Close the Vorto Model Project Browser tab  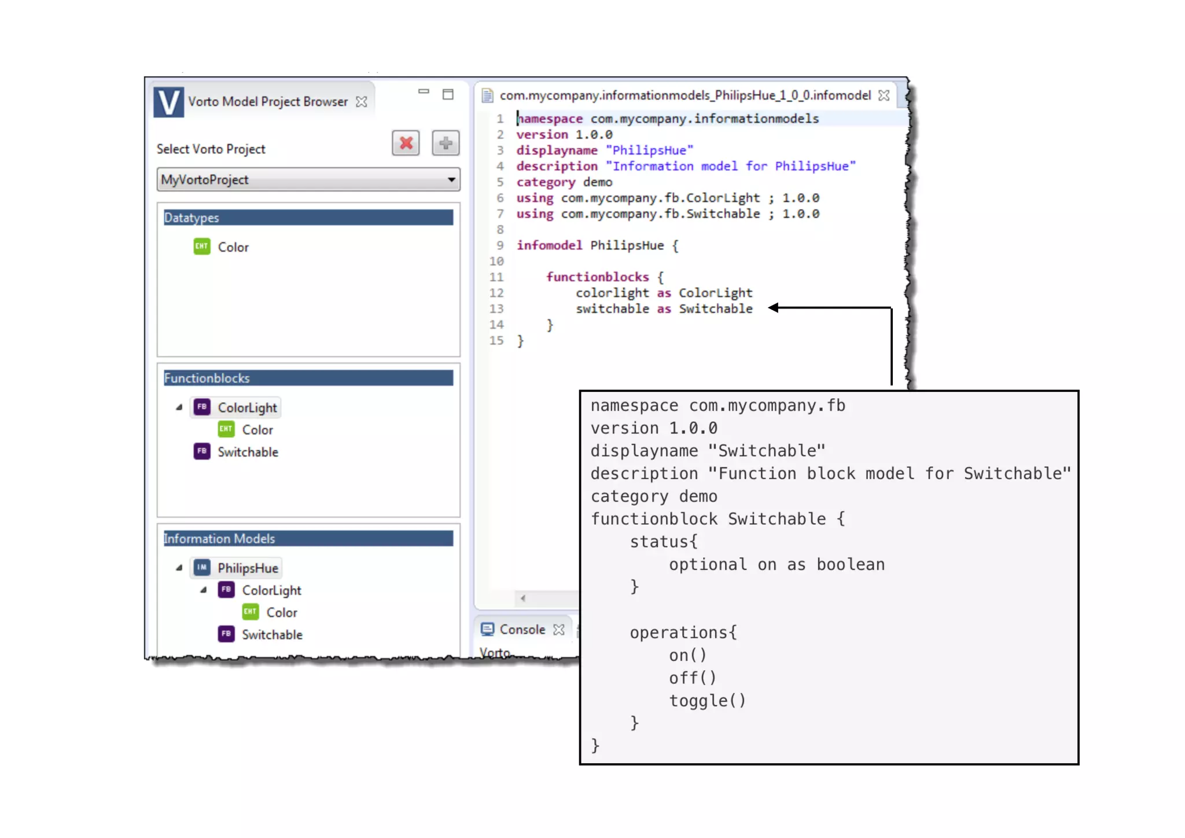(x=362, y=102)
